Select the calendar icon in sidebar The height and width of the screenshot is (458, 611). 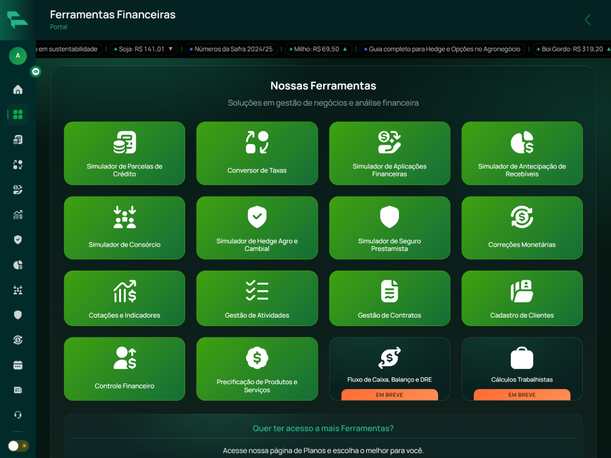(18, 365)
